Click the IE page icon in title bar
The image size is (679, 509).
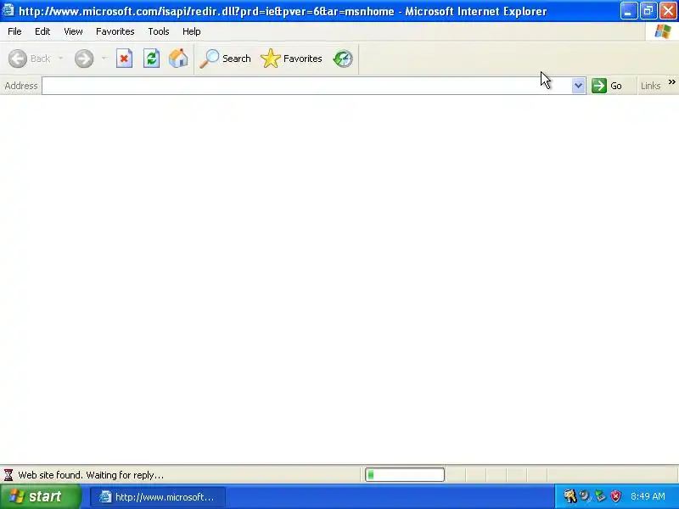tap(8, 10)
